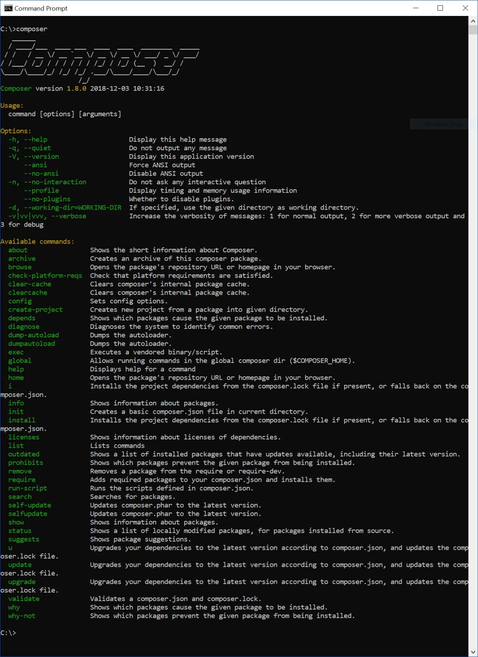
Task: Click the 'dumpautoload' command
Action: coord(32,344)
